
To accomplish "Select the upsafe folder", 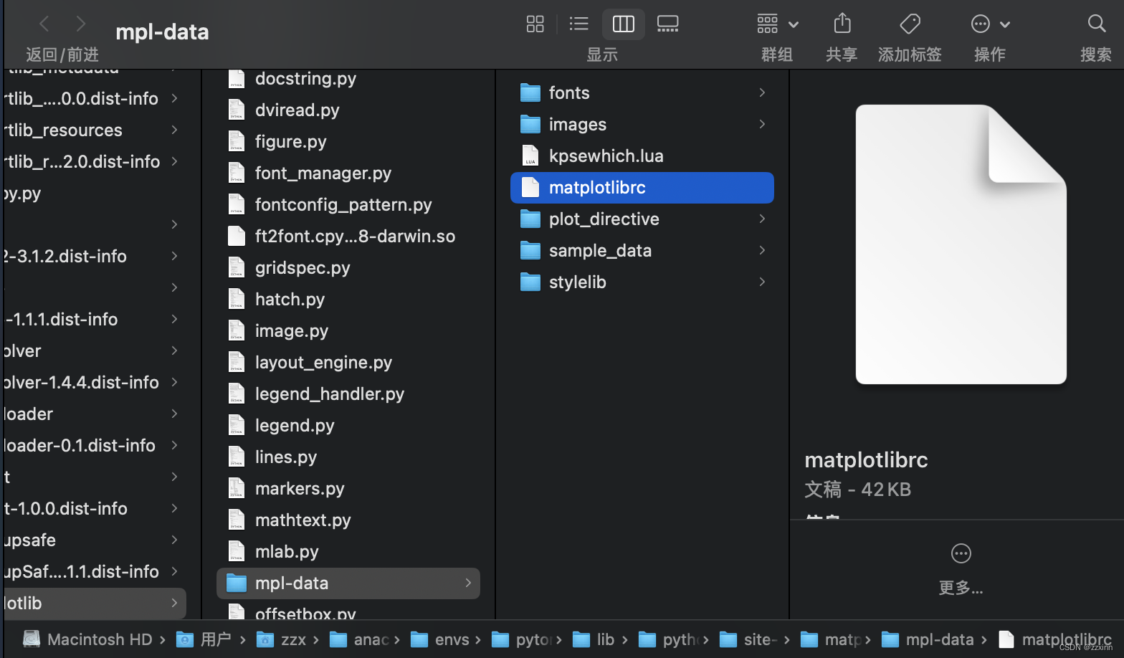I will (x=94, y=540).
